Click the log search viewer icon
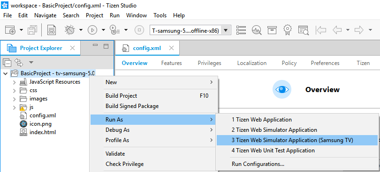Image resolution: width=380 pixels, height=172 pixels. [x=303, y=30]
